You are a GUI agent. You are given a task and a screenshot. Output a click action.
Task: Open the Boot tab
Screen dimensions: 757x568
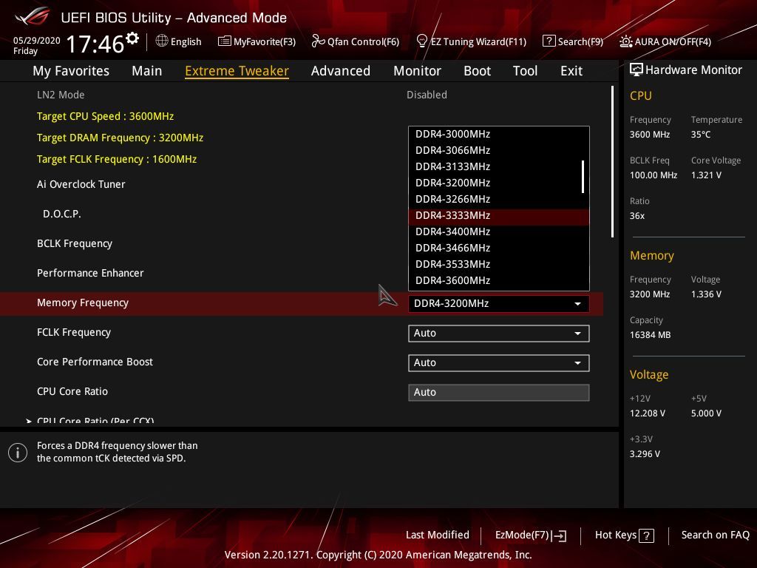click(477, 71)
